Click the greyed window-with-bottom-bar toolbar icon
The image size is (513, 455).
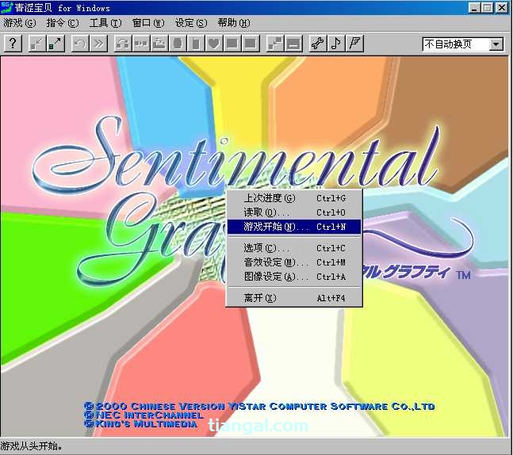[x=293, y=43]
